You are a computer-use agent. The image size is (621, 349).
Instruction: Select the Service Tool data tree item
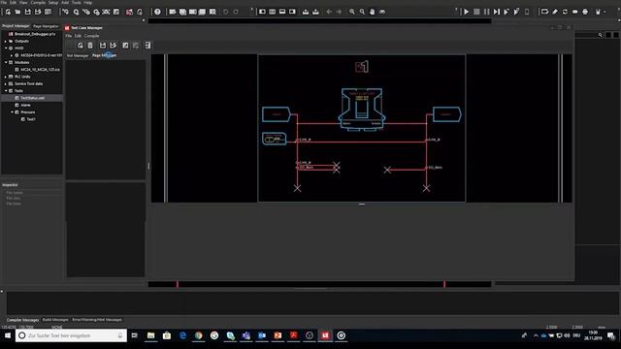pyautogui.click(x=28, y=84)
